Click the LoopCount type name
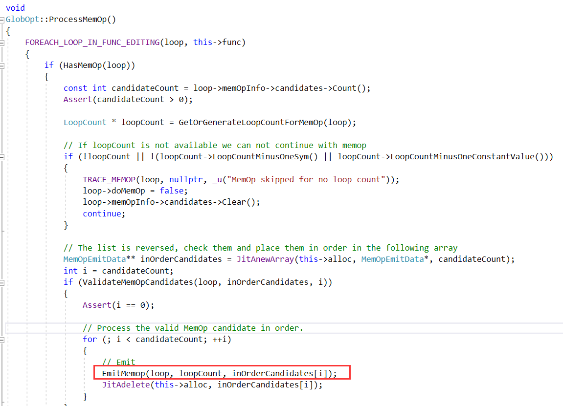Image resolution: width=563 pixels, height=406 pixels. click(85, 123)
